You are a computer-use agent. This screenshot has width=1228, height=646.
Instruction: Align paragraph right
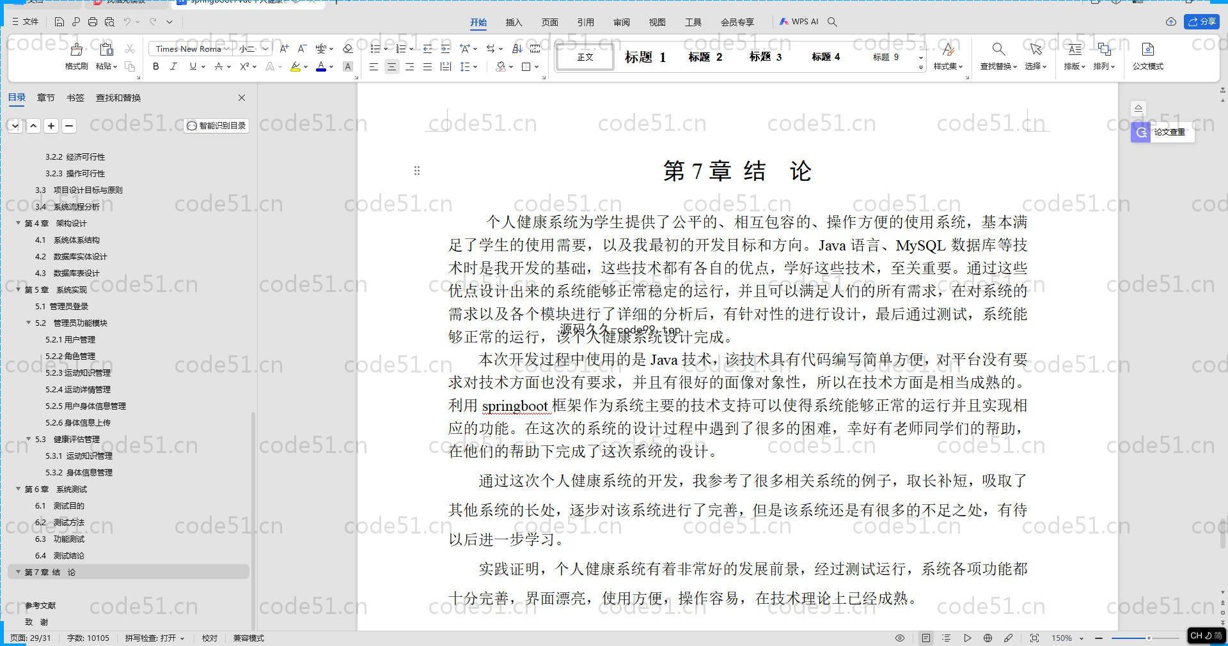[410, 66]
